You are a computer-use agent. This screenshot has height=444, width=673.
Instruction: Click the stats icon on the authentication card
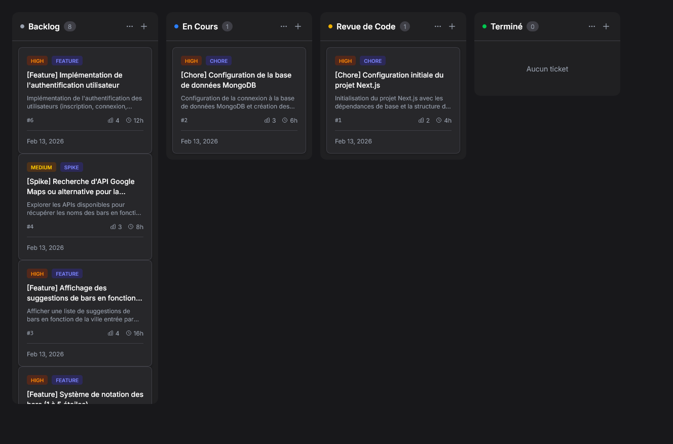point(109,120)
